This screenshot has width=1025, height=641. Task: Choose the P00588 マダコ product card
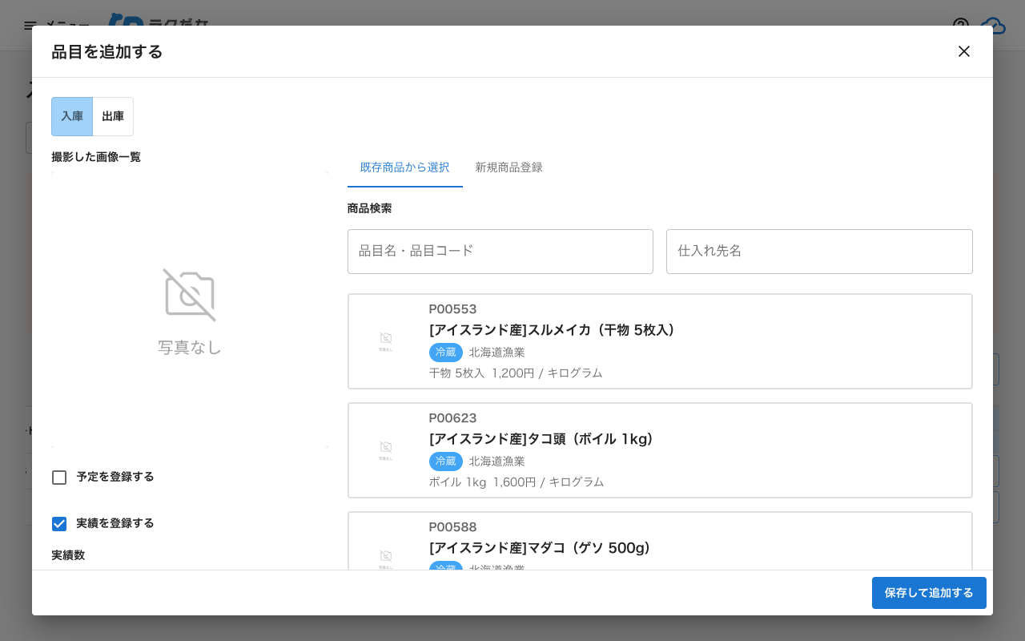[x=660, y=541]
